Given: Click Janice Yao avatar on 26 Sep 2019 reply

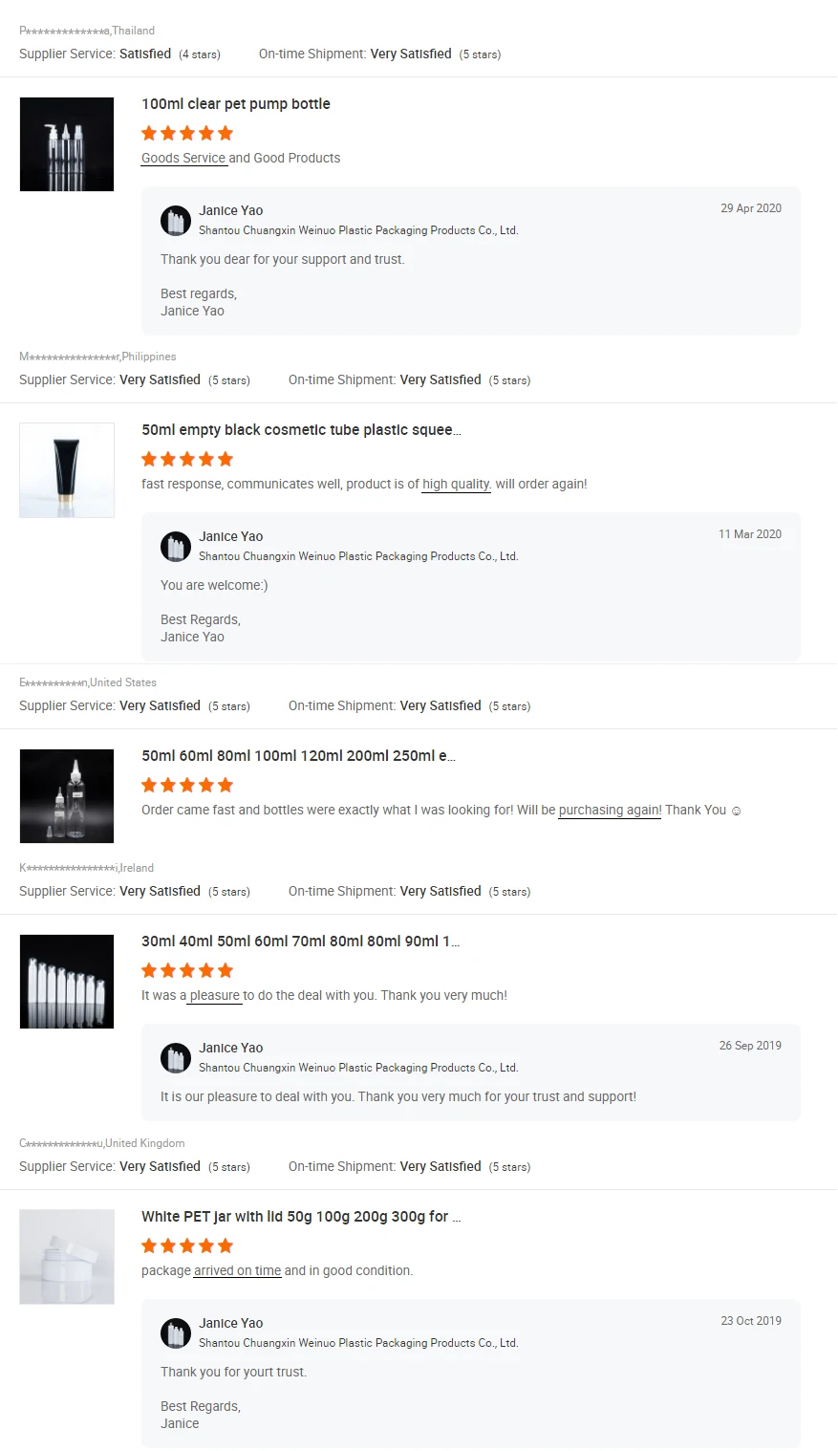Looking at the screenshot, I should coord(176,1058).
